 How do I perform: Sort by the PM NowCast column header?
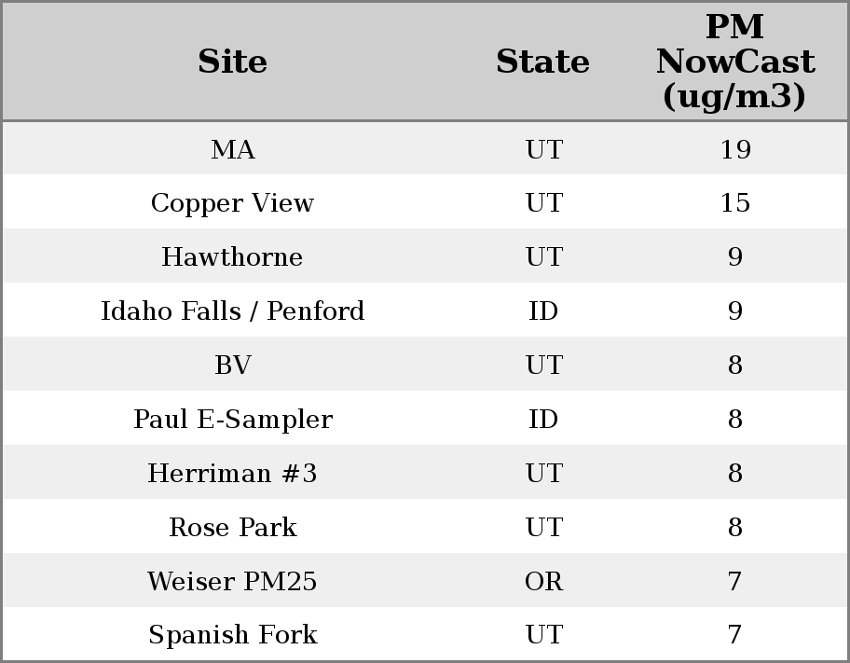[x=734, y=62]
